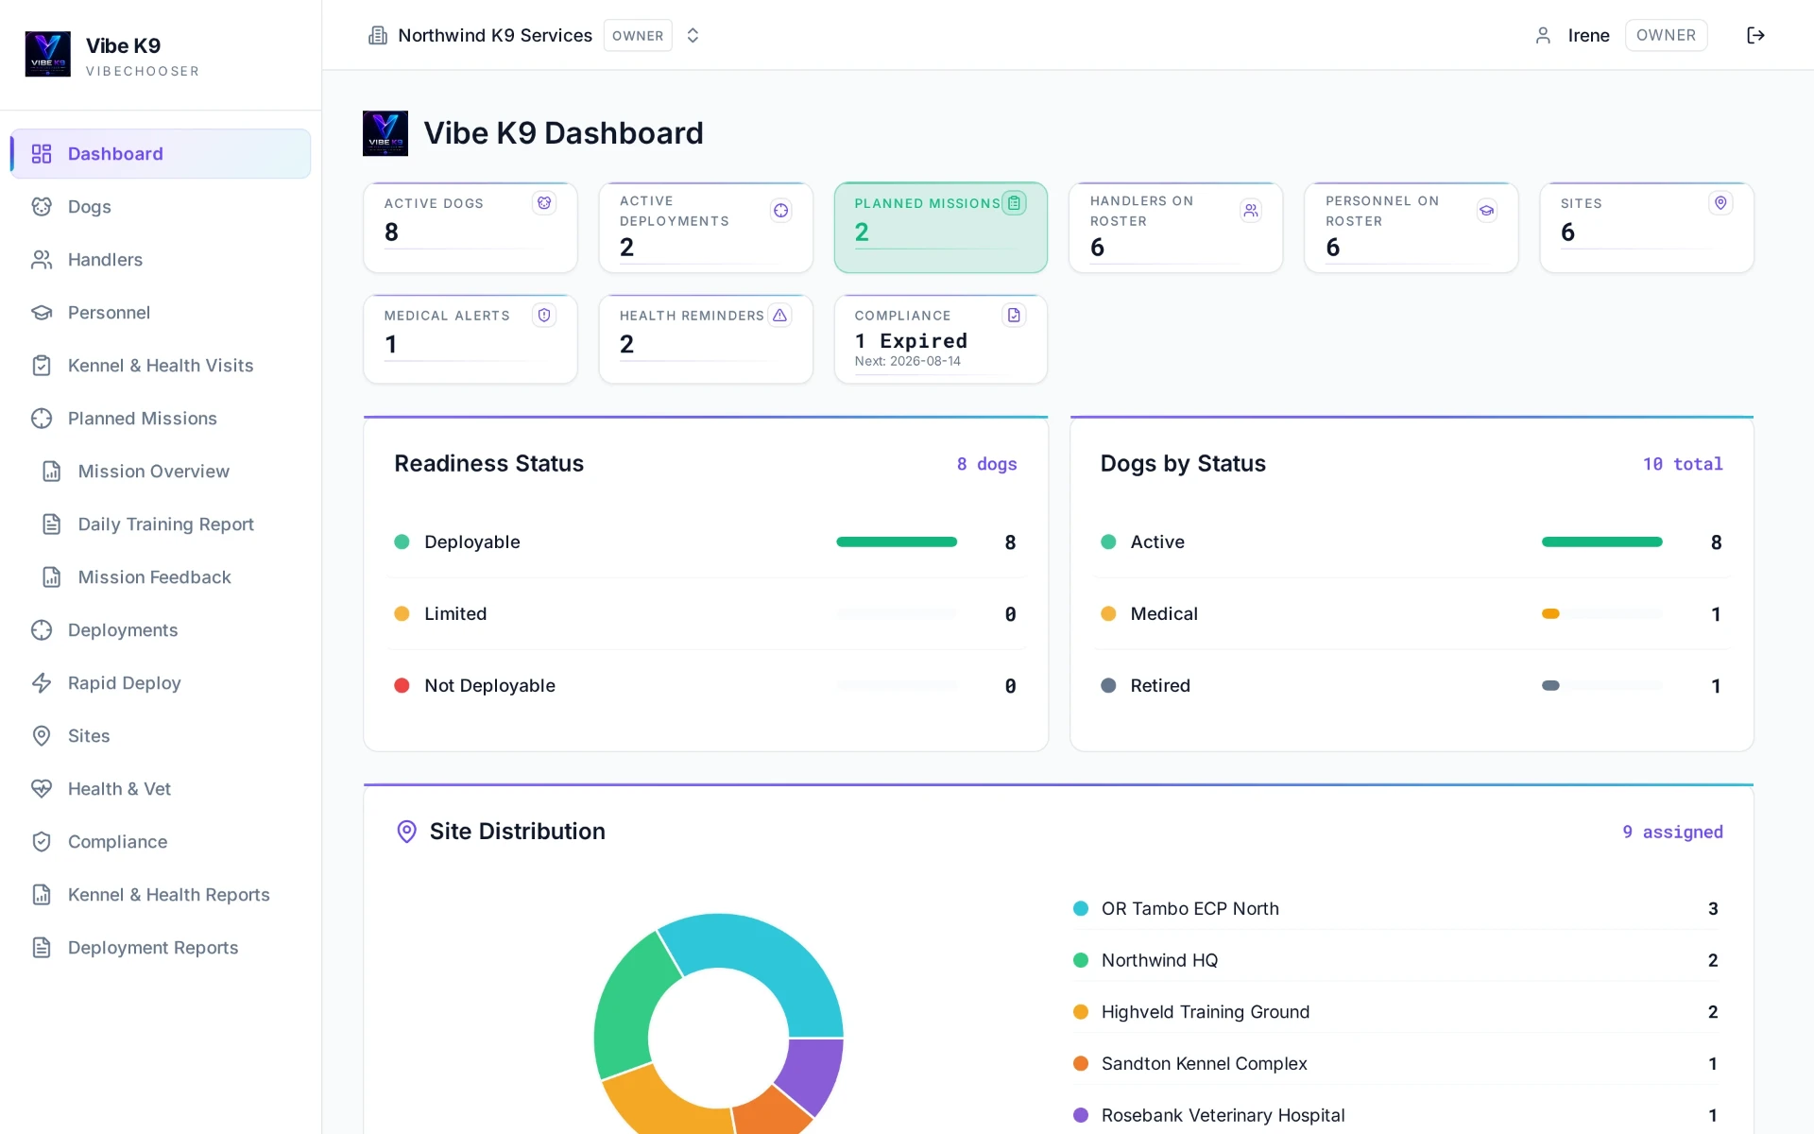Click the paw icon on Active Dogs card
Image resolution: width=1814 pixels, height=1134 pixels.
tap(544, 203)
